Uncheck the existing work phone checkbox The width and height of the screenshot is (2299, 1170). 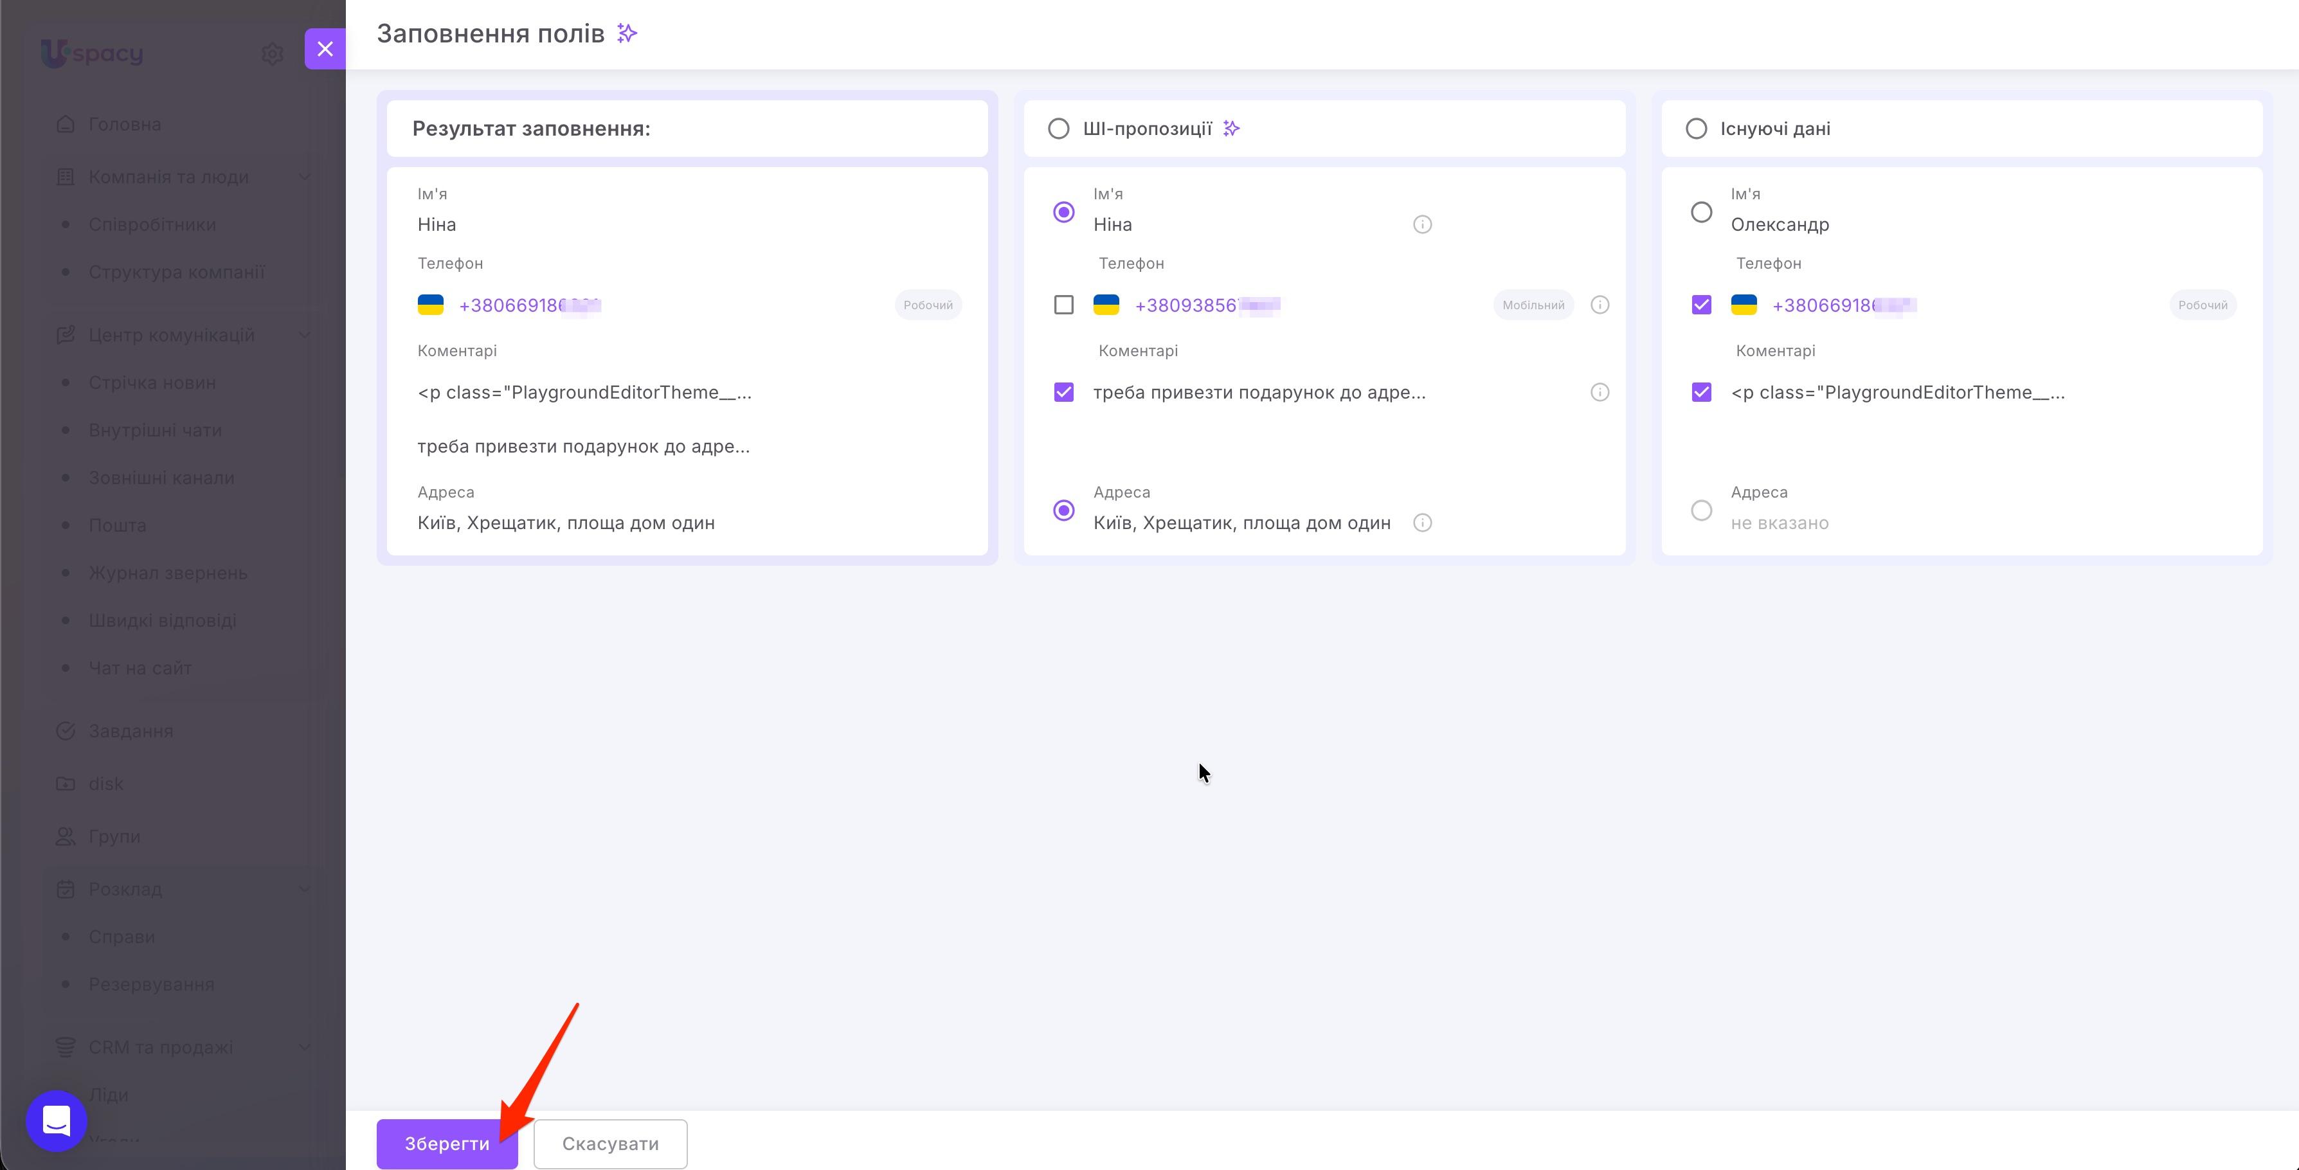1702,305
